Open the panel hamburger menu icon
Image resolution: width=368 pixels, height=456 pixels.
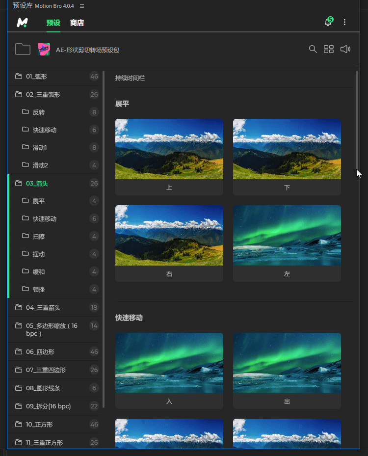82,6
